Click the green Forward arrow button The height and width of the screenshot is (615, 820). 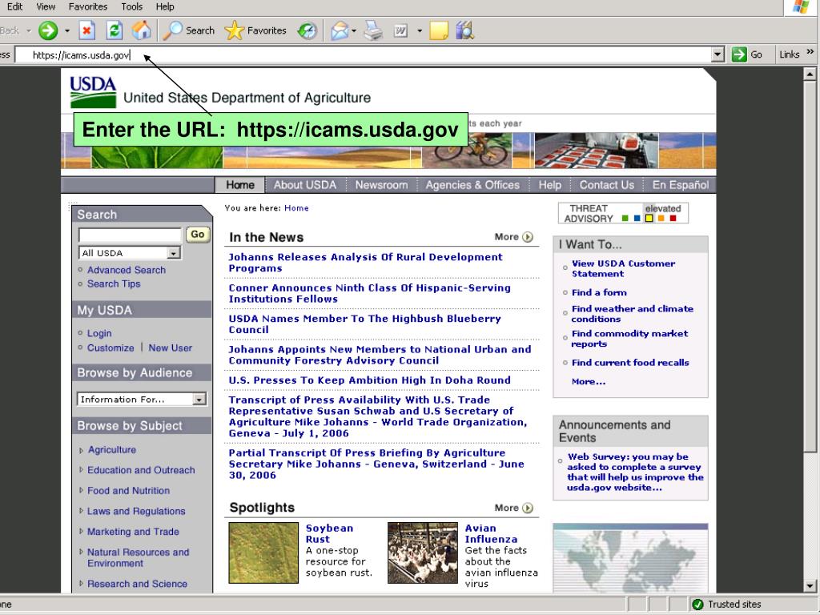(48, 30)
